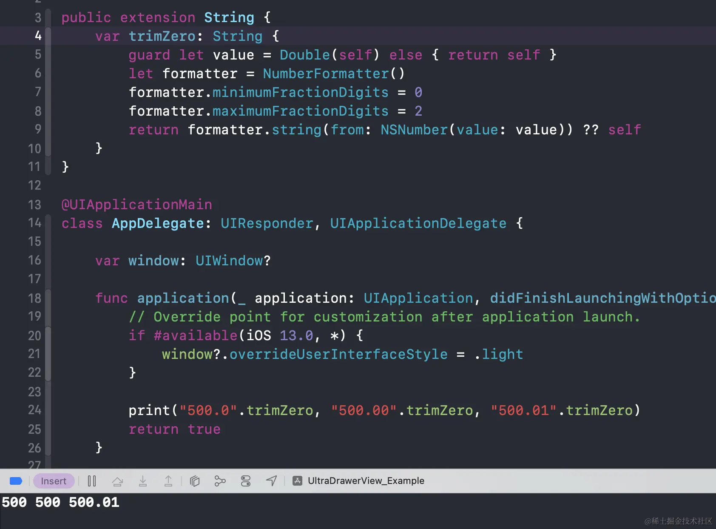Click the fold ribbon beside line 18
Viewport: 716px width, 529px height.
(x=48, y=298)
